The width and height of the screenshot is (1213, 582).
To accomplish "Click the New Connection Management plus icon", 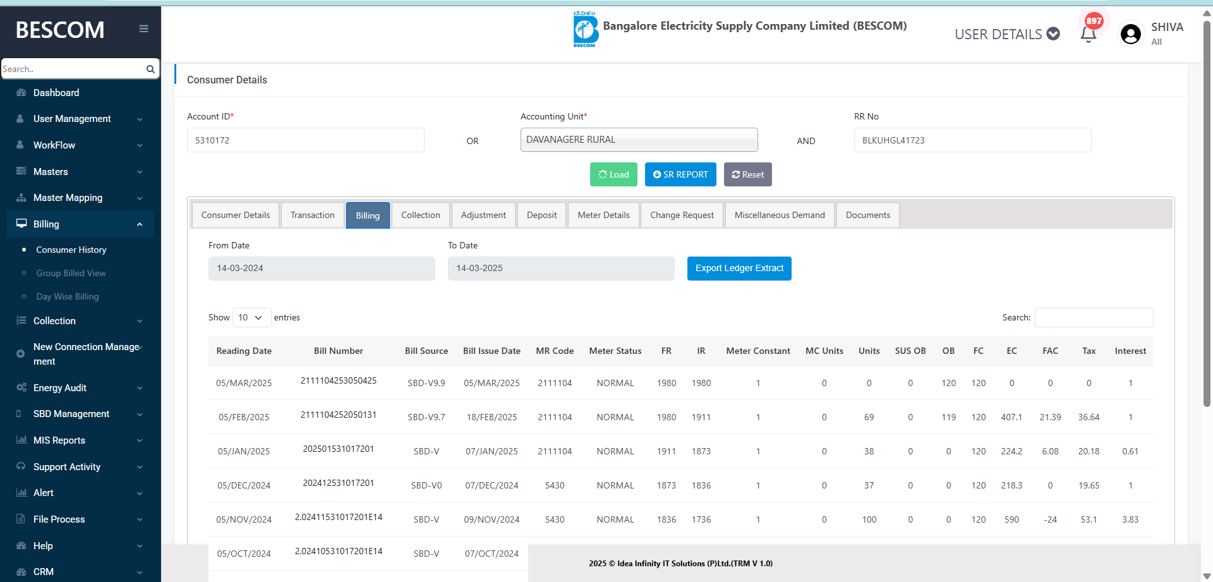I will click(20, 354).
